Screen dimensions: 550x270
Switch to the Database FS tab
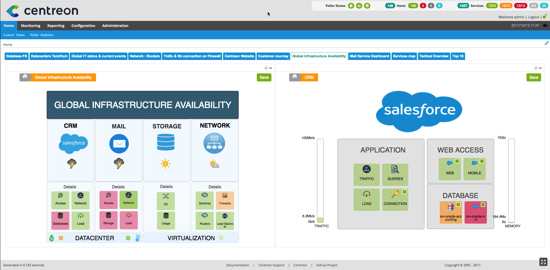click(17, 56)
